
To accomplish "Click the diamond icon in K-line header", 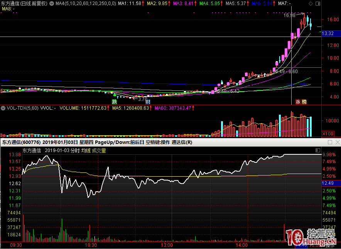I will 311,4.
